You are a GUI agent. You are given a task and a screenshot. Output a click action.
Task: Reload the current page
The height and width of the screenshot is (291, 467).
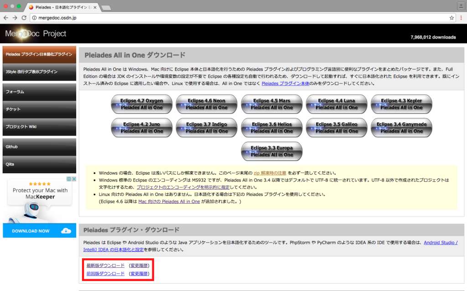[25, 17]
